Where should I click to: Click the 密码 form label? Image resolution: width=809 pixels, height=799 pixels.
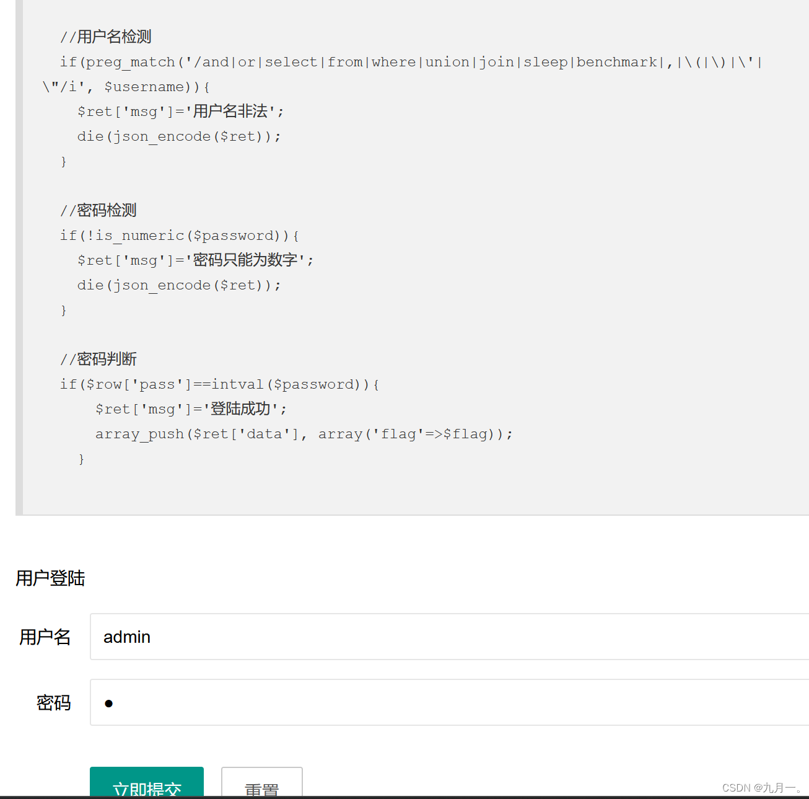point(53,702)
